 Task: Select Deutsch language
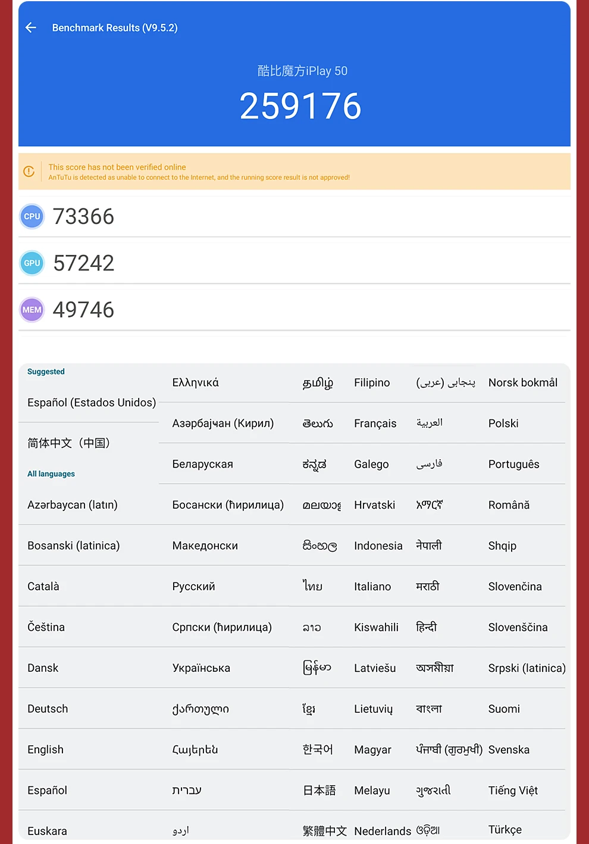click(x=48, y=709)
